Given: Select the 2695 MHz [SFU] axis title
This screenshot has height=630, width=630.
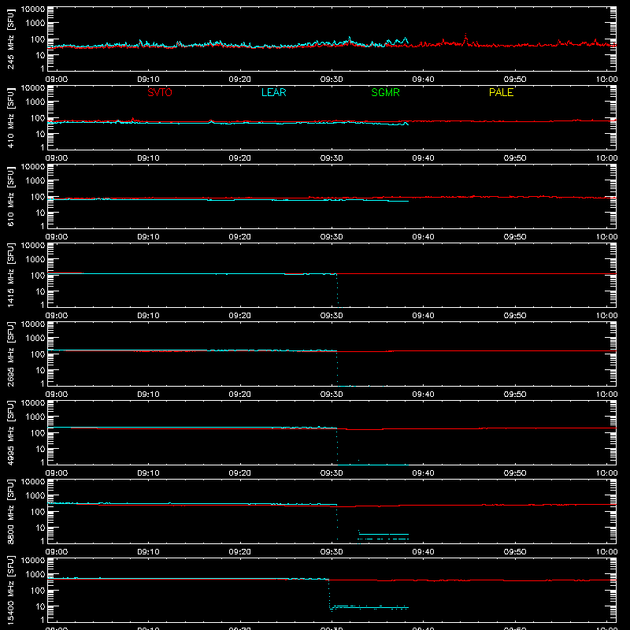Looking at the screenshot, I should pos(10,354).
